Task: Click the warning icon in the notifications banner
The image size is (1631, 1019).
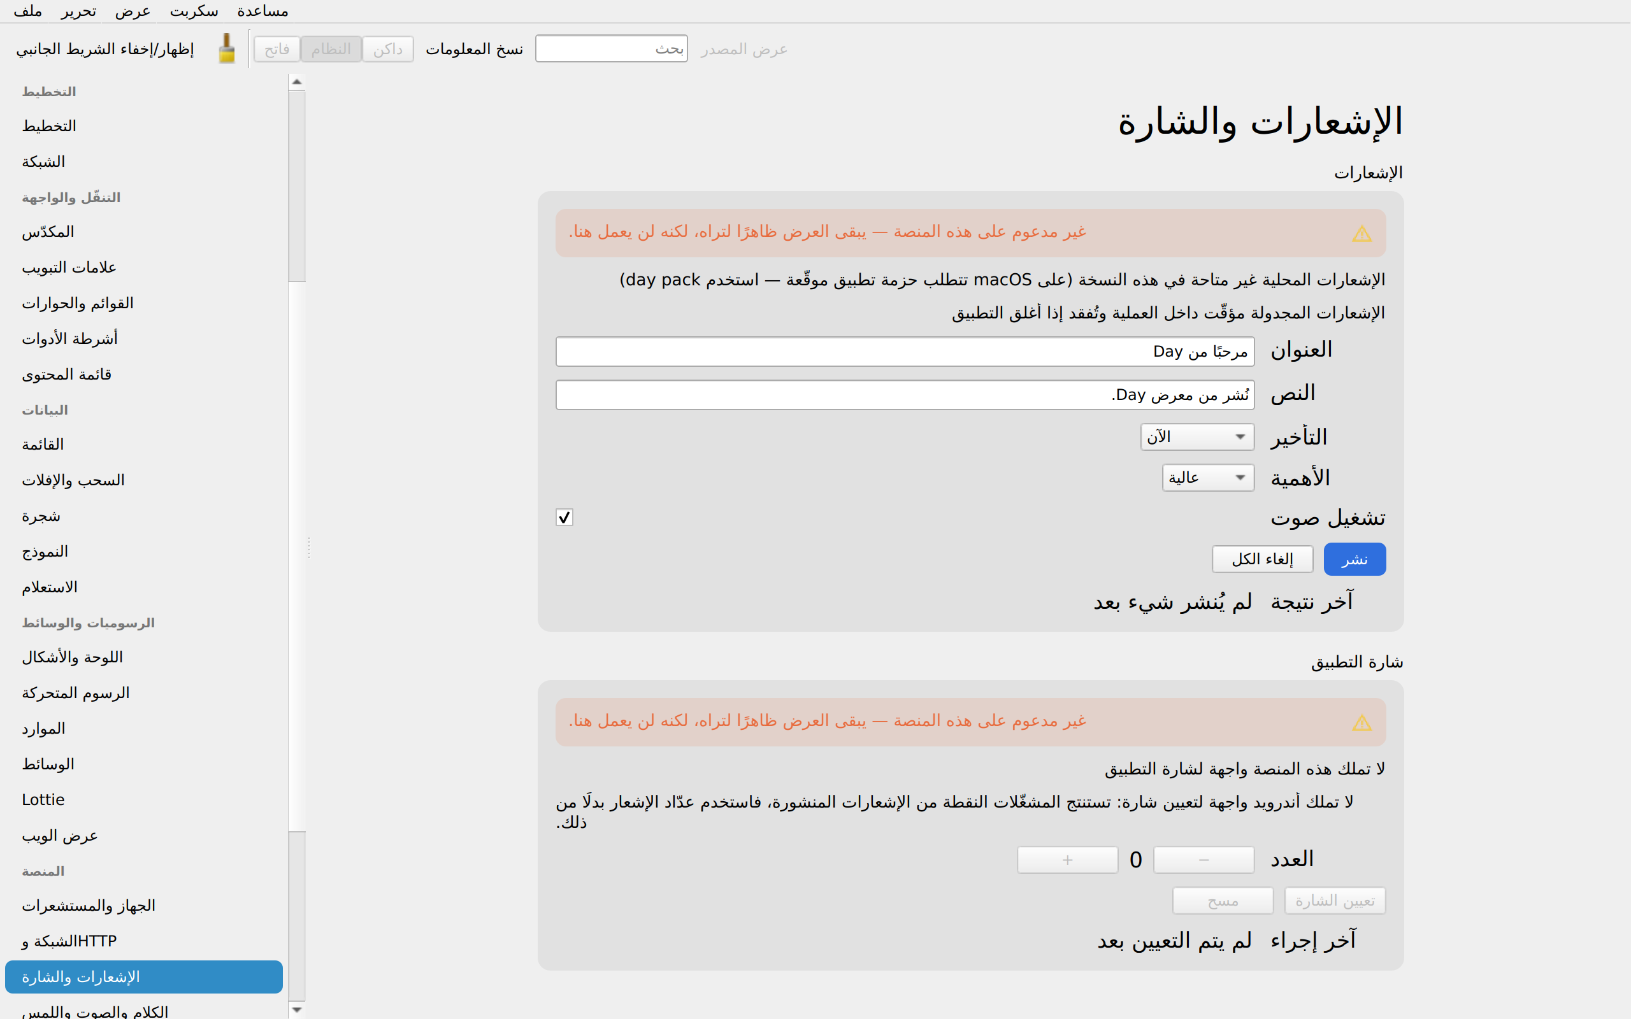Action: click(x=1362, y=233)
